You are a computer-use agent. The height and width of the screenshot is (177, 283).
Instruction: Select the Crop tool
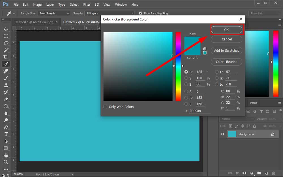6,57
